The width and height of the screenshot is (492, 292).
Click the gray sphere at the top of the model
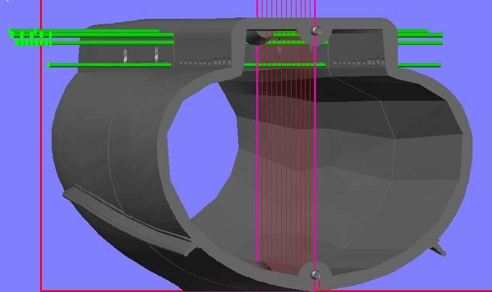[x=316, y=30]
